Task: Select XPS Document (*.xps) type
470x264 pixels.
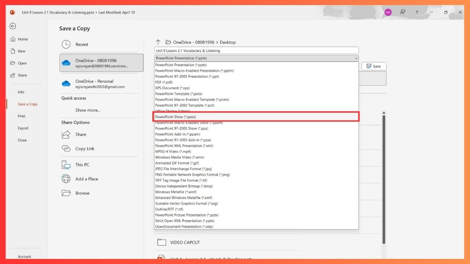Action: click(x=257, y=88)
